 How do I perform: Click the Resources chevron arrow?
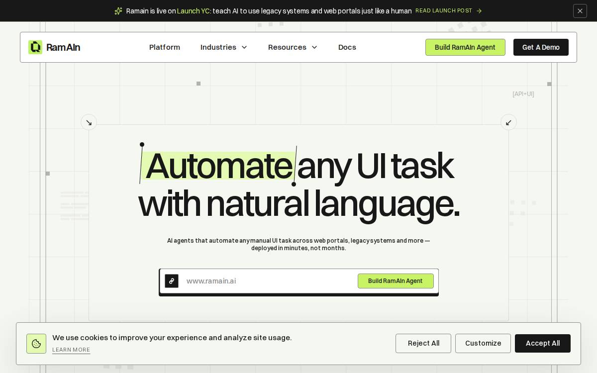coord(314,47)
